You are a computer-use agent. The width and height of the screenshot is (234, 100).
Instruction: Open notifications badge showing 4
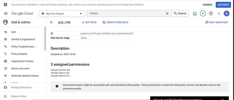point(203,13)
